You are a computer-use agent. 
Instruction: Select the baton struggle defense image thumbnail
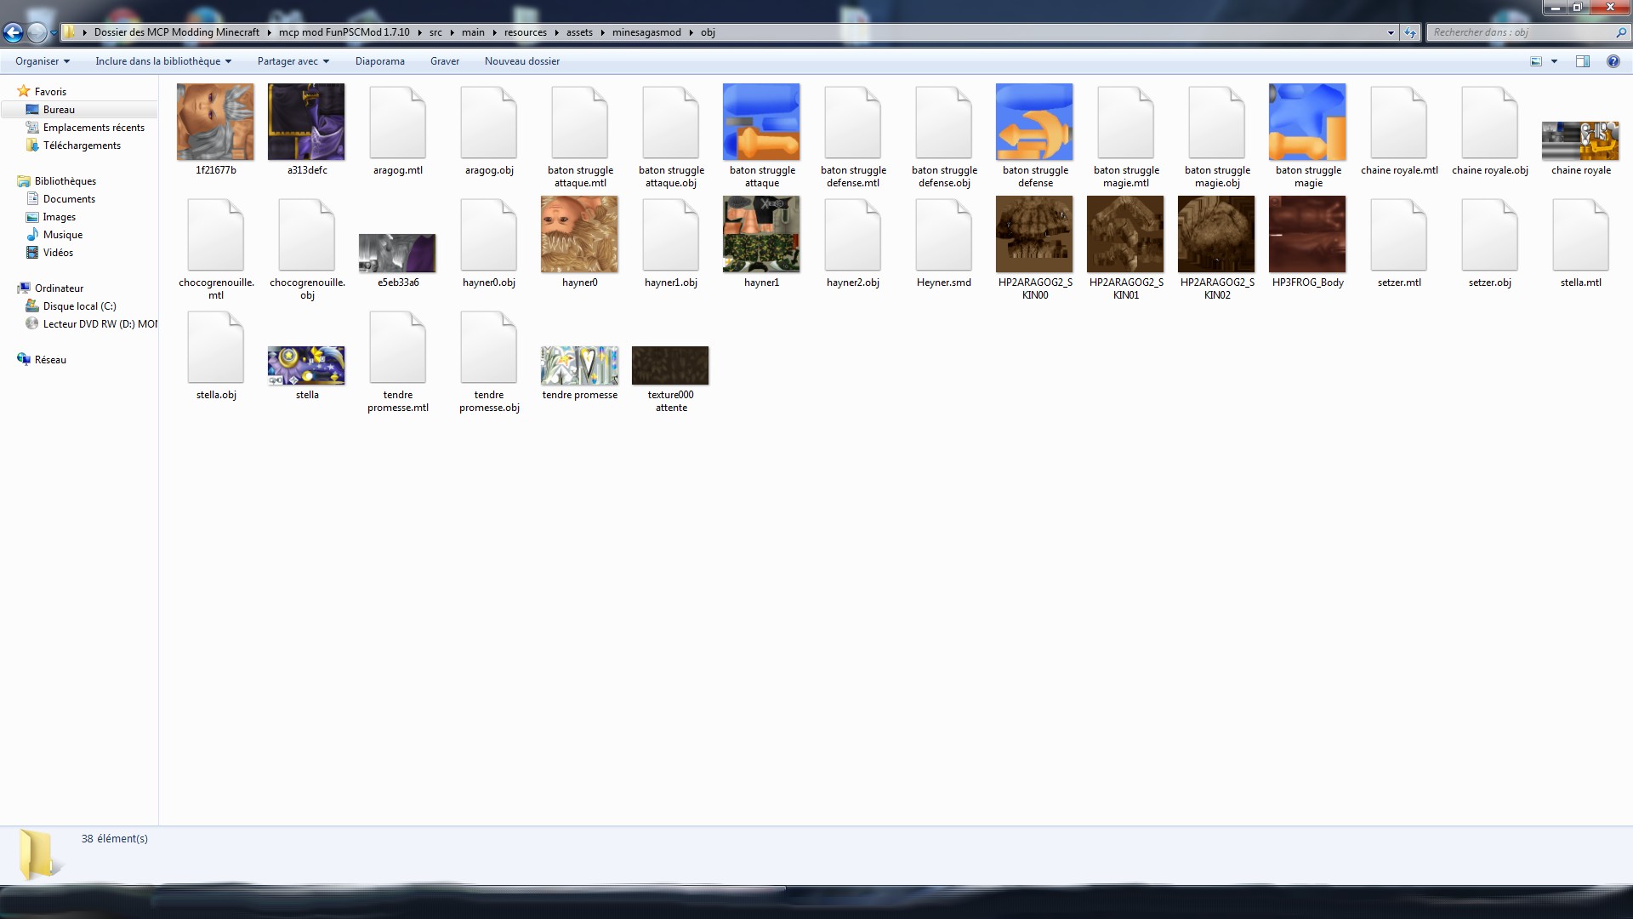[1034, 123]
